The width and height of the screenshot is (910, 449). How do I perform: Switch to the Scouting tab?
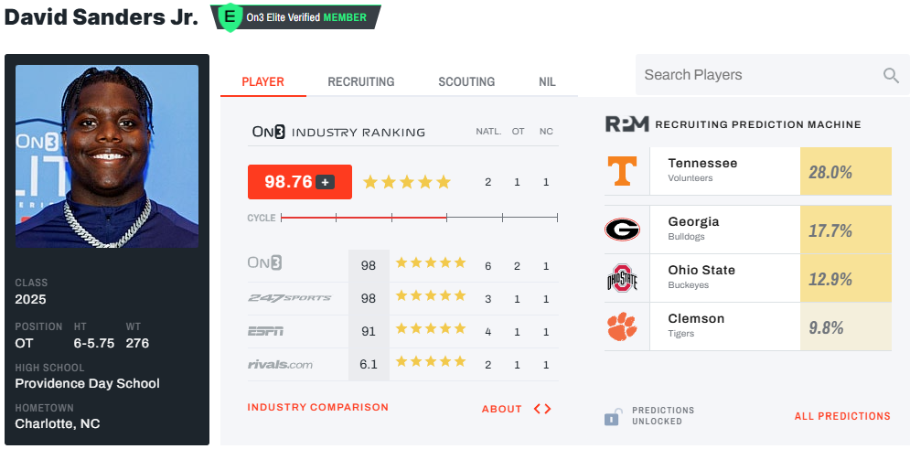pyautogui.click(x=466, y=81)
